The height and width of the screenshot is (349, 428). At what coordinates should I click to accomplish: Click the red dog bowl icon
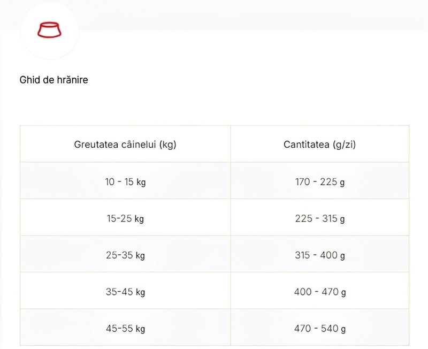coord(49,30)
